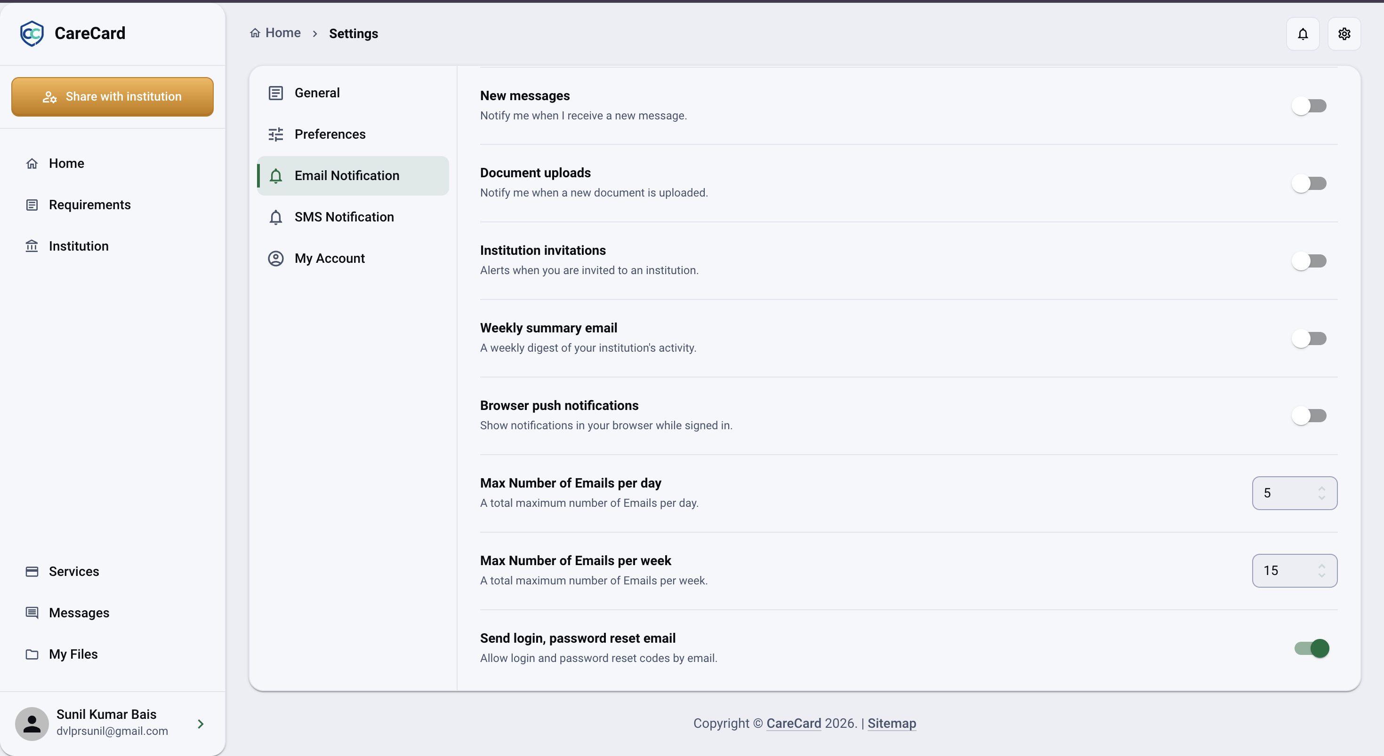The width and height of the screenshot is (1384, 756).
Task: Click Email Notification bell icon
Action: point(275,175)
